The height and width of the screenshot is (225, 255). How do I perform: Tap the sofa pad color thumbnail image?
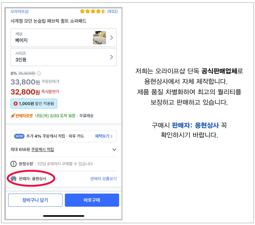tap(99, 38)
